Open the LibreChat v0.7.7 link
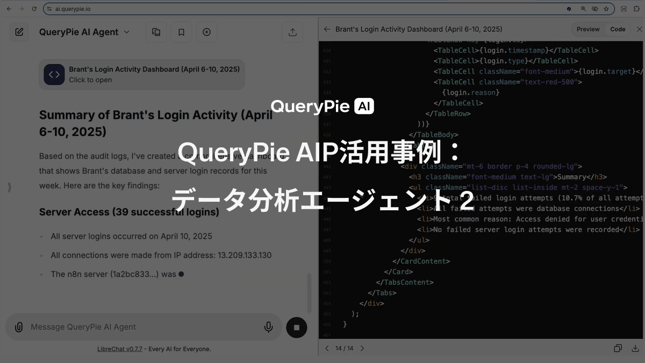This screenshot has width=645, height=363. pos(120,349)
